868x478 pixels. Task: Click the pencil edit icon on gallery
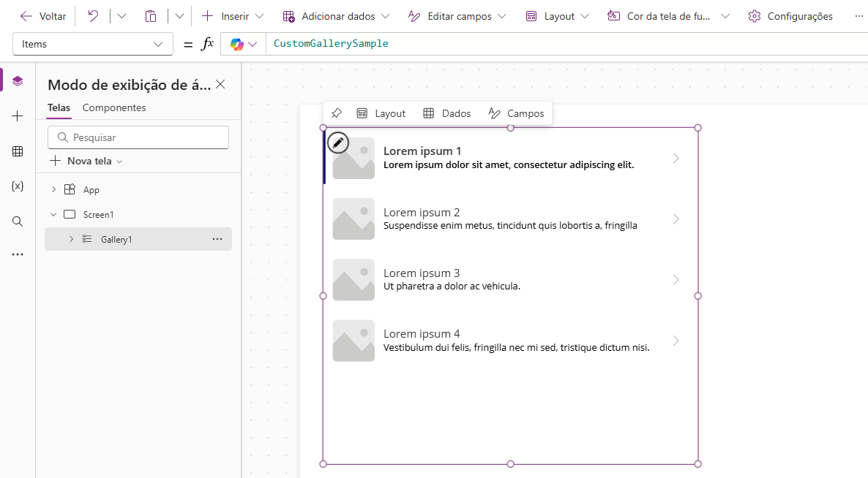(x=337, y=143)
